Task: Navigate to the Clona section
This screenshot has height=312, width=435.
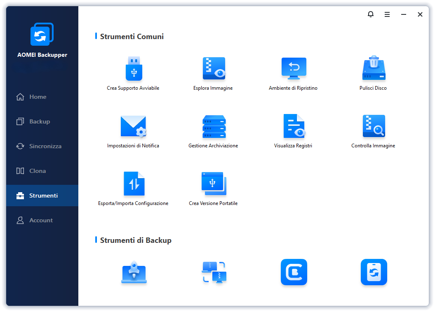Action: (x=37, y=171)
